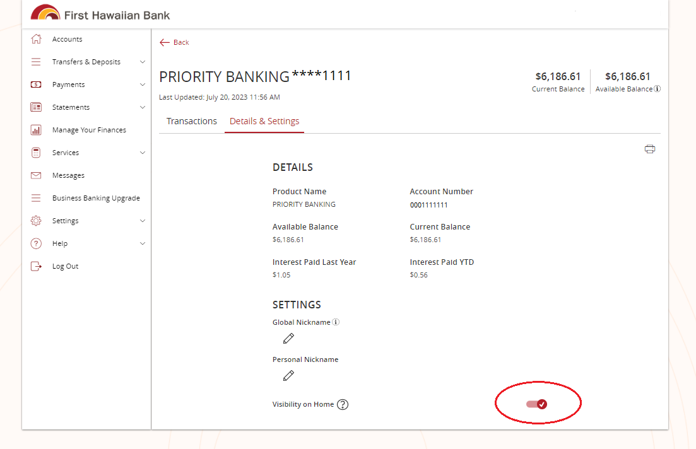Click the Transfers & Deposits sidebar icon
The width and height of the screenshot is (696, 449).
point(36,62)
